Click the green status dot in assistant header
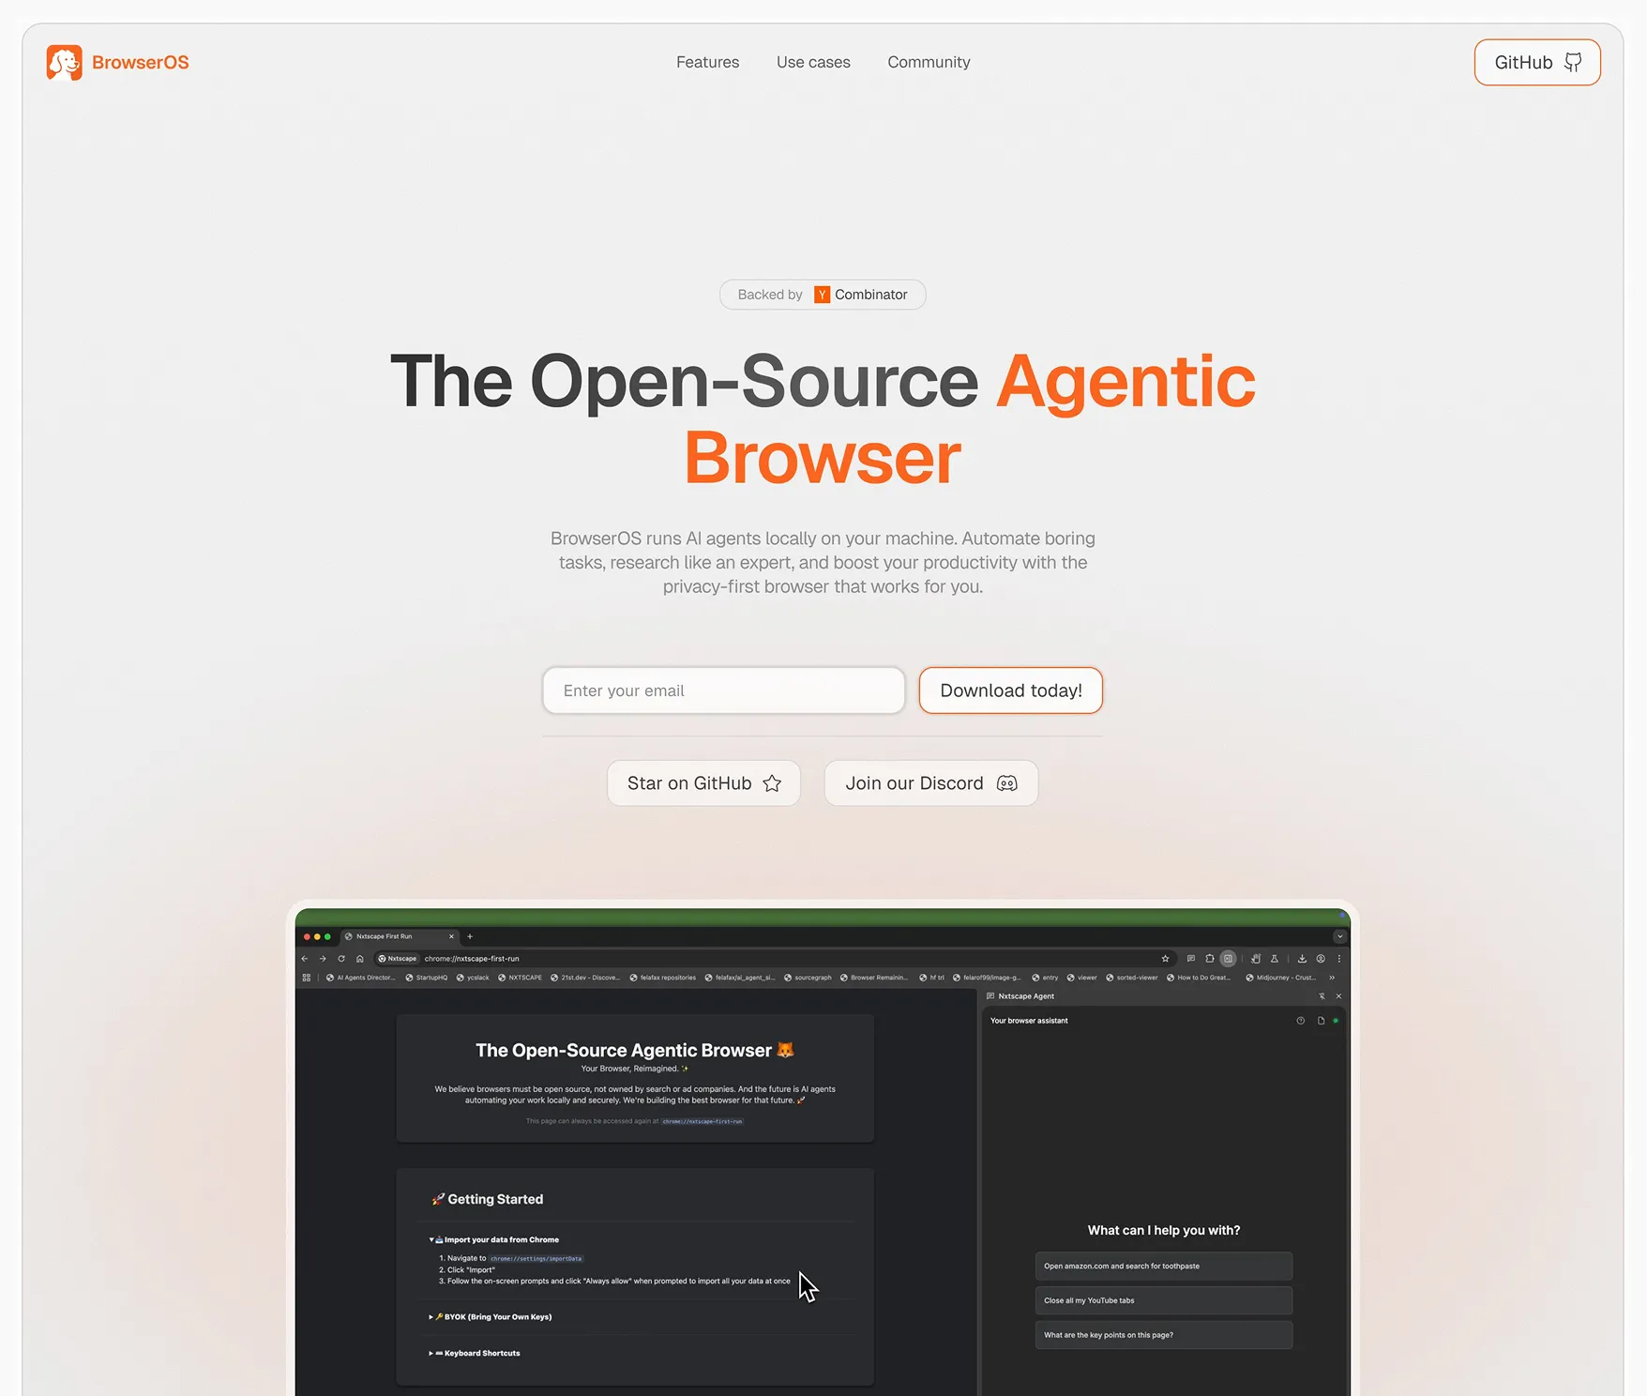The width and height of the screenshot is (1647, 1396). tap(1336, 1021)
